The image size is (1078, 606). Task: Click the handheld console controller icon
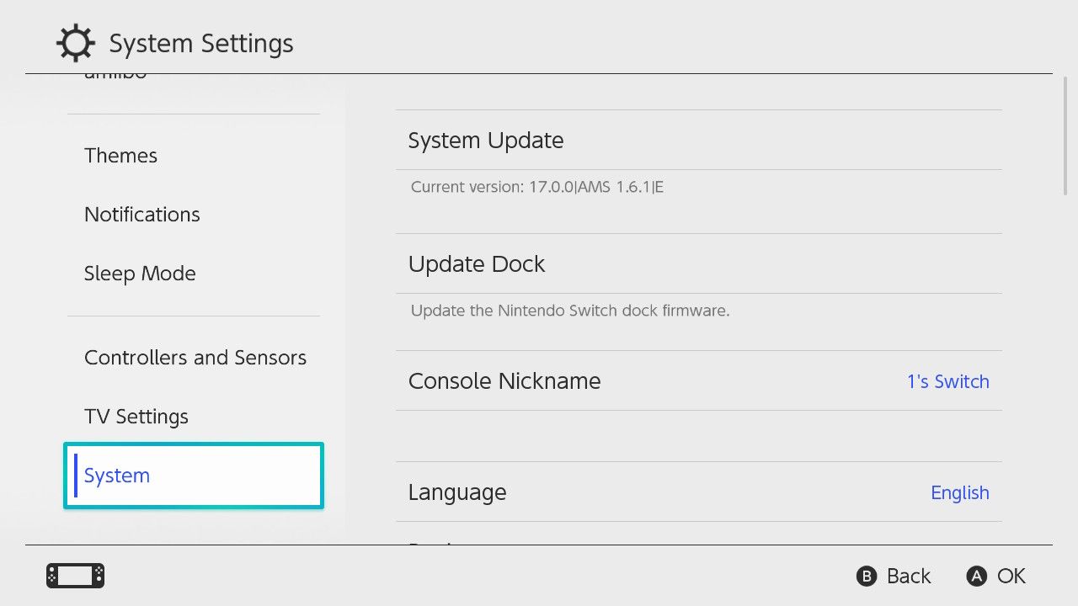[x=75, y=576]
